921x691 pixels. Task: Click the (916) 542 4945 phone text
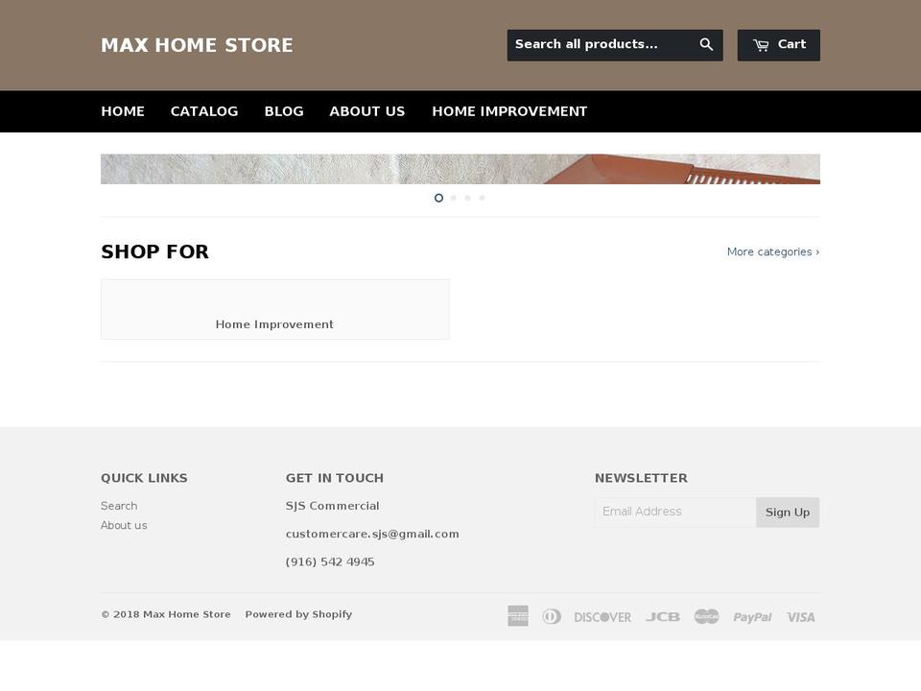click(x=330, y=562)
